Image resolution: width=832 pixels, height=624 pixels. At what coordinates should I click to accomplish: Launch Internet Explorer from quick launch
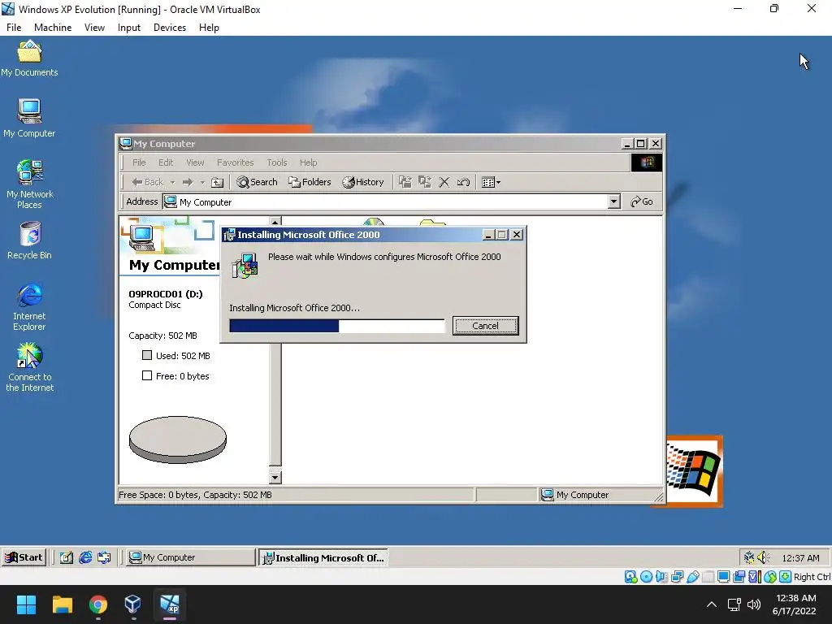click(85, 557)
